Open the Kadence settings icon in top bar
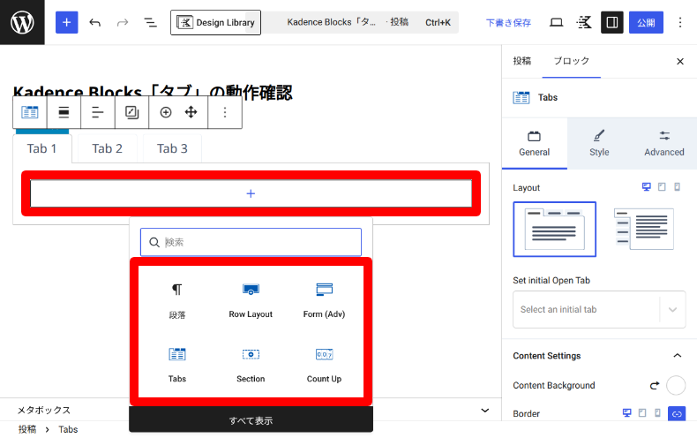 (584, 22)
